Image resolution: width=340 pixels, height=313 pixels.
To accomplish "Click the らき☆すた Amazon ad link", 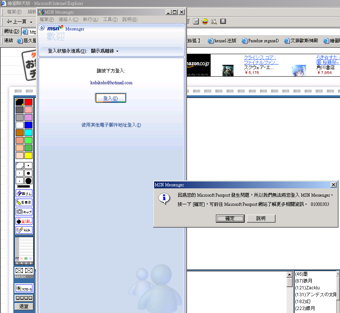I will coord(328,60).
